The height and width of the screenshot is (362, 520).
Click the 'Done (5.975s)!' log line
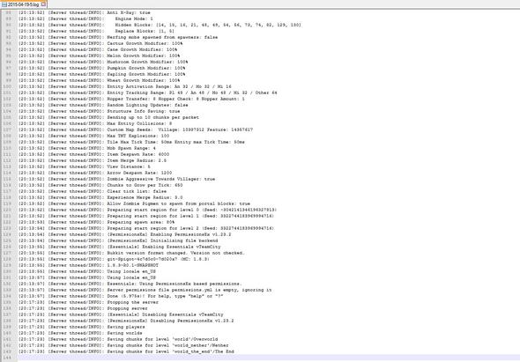[x=121, y=296]
